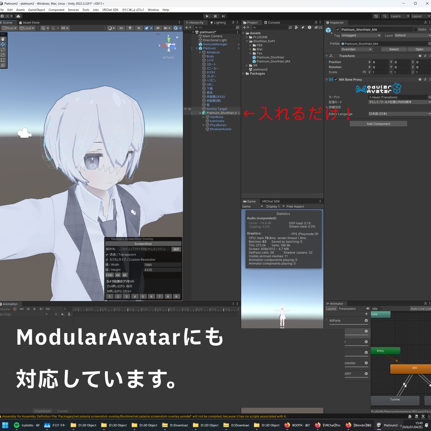Toggle 2D mode in the Scene view toolbar
Viewport: 431px width, 431px height.
[x=121, y=28]
